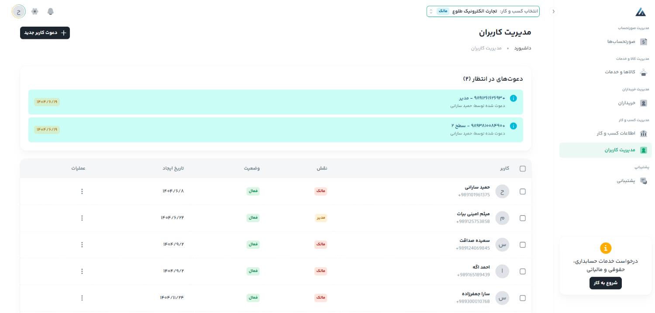Open actions menu for حمید سارانی row
This screenshot has width=655, height=313.
pyautogui.click(x=82, y=191)
